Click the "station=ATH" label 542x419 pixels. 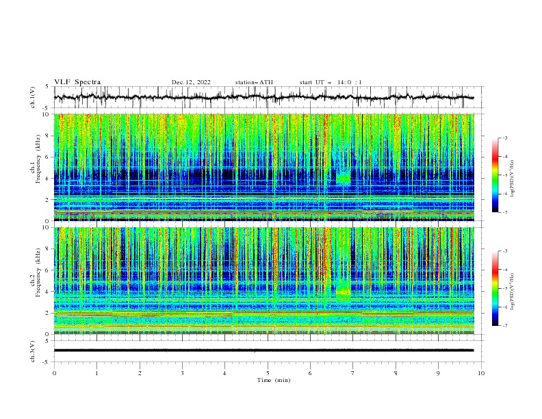click(x=254, y=82)
